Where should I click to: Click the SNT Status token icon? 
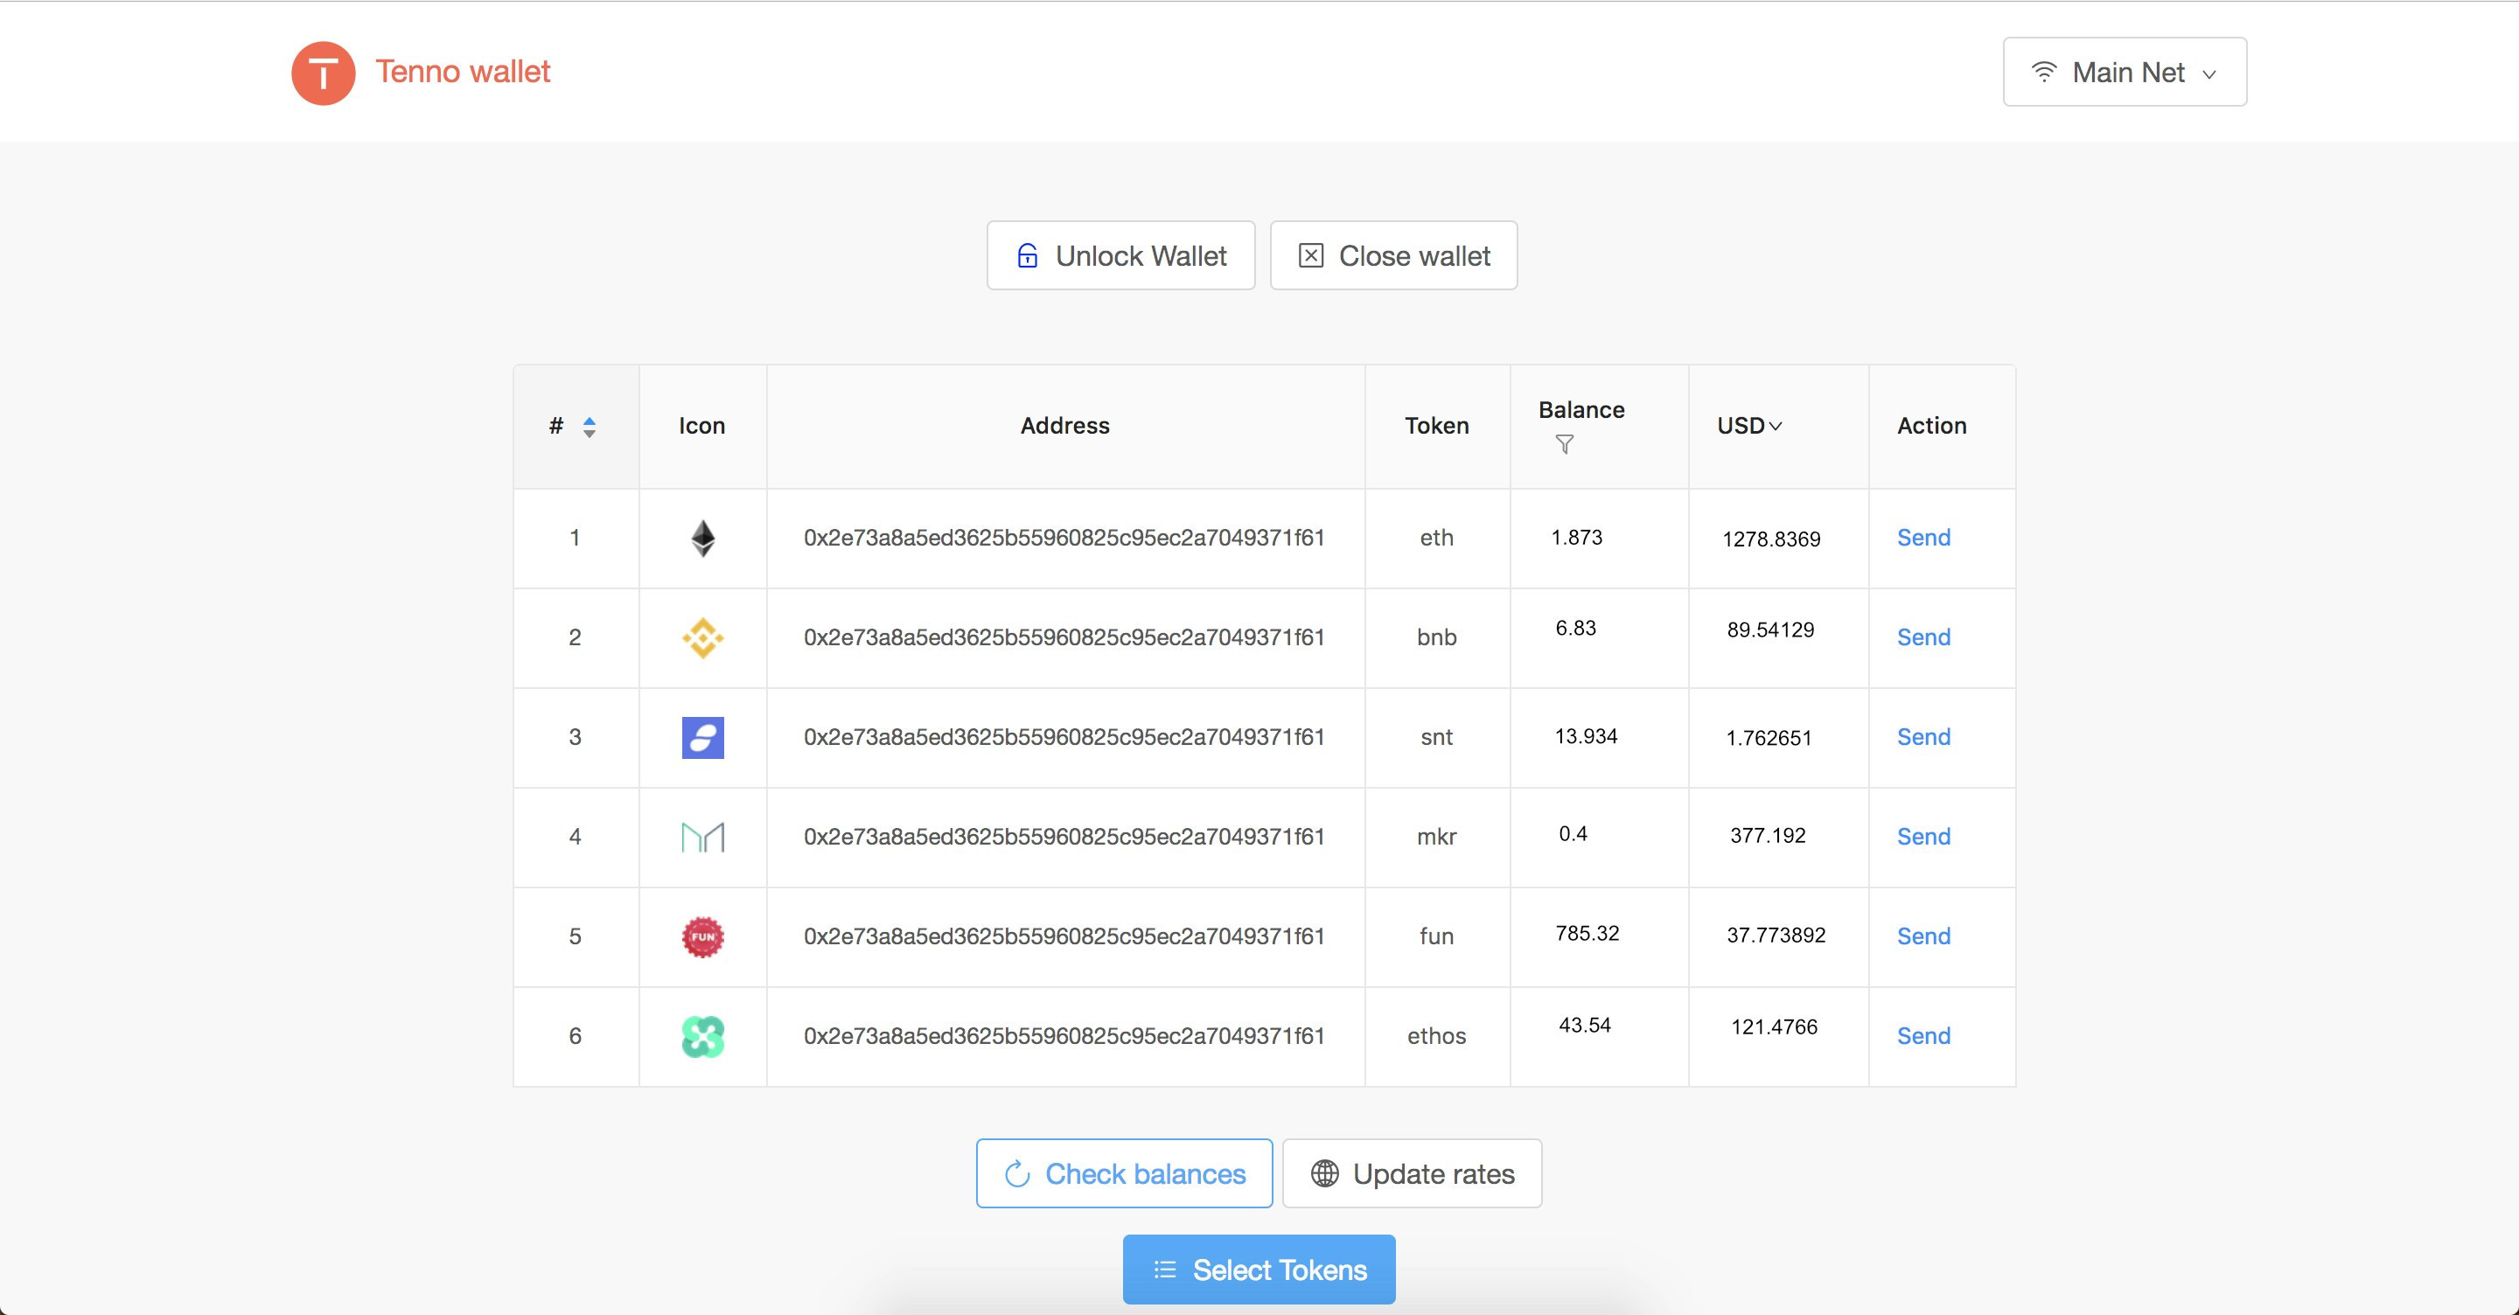[x=702, y=737]
